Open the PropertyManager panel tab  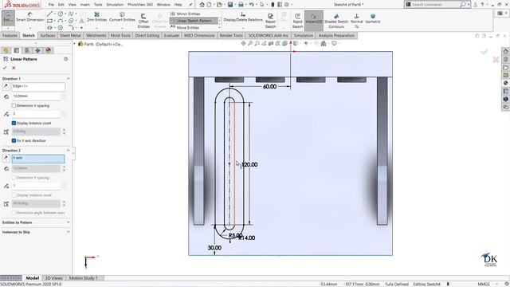(x=17, y=50)
